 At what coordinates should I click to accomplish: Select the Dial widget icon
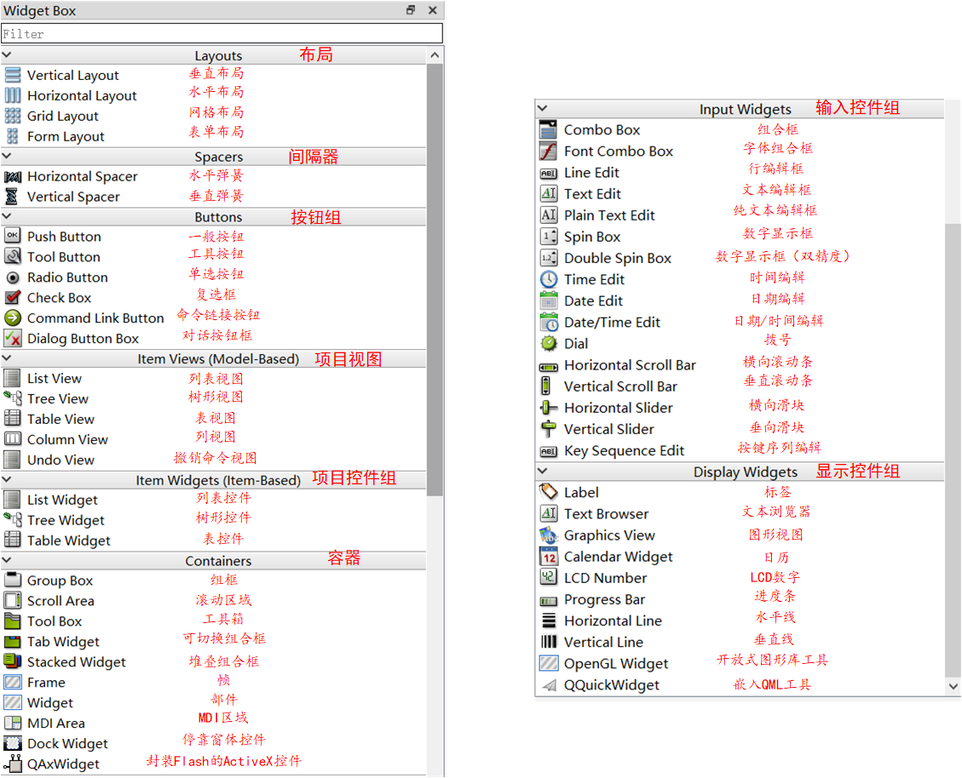(x=549, y=343)
